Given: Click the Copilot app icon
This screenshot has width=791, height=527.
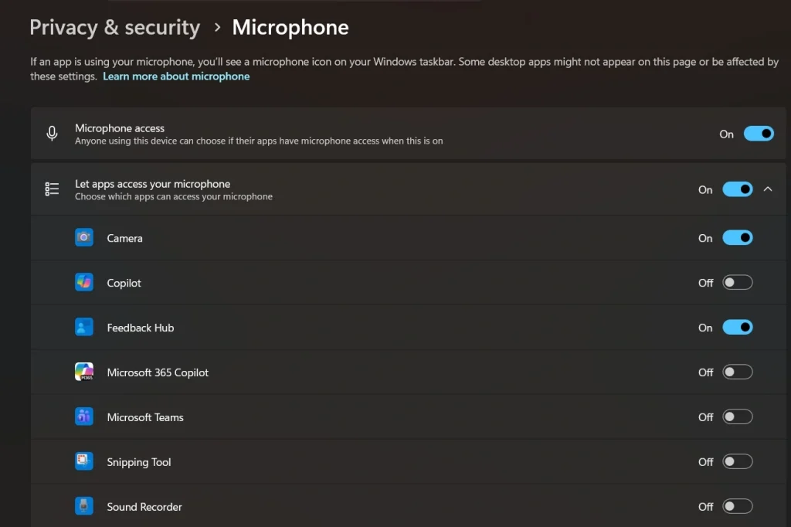Looking at the screenshot, I should (84, 282).
